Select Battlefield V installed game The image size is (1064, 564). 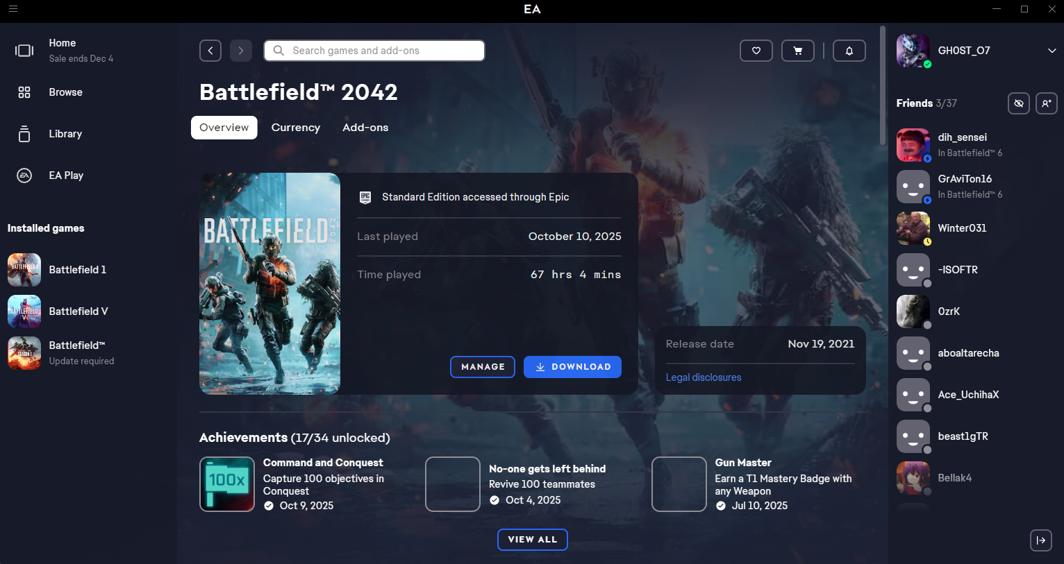(87, 311)
